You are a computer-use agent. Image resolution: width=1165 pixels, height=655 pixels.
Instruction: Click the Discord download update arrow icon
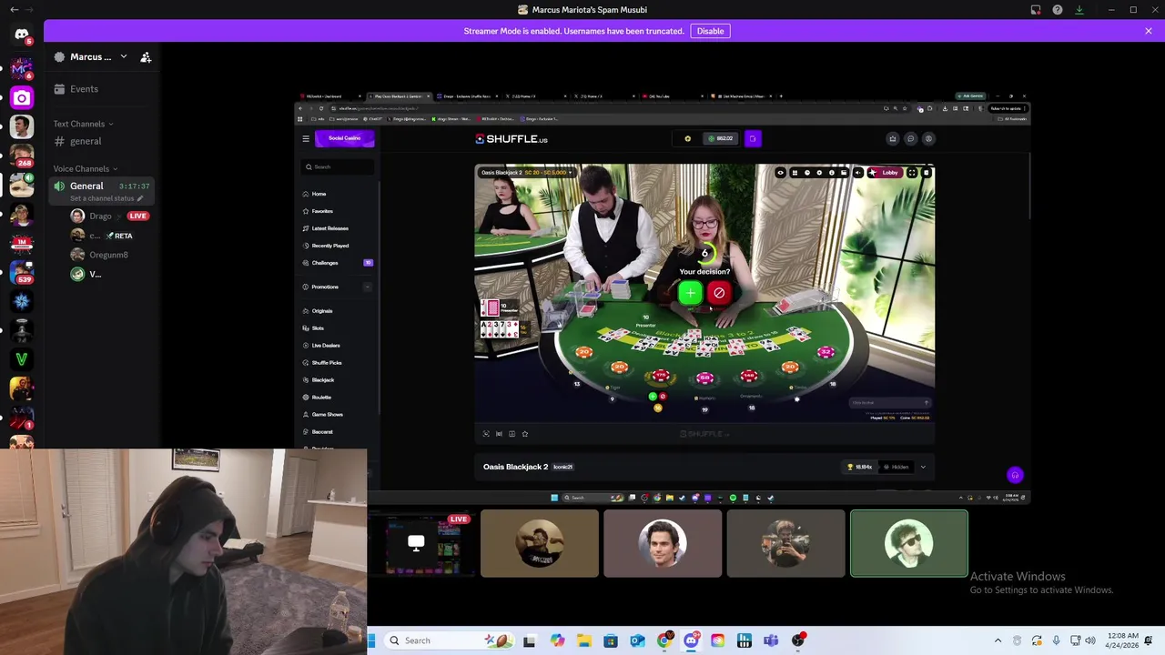pos(1079,10)
